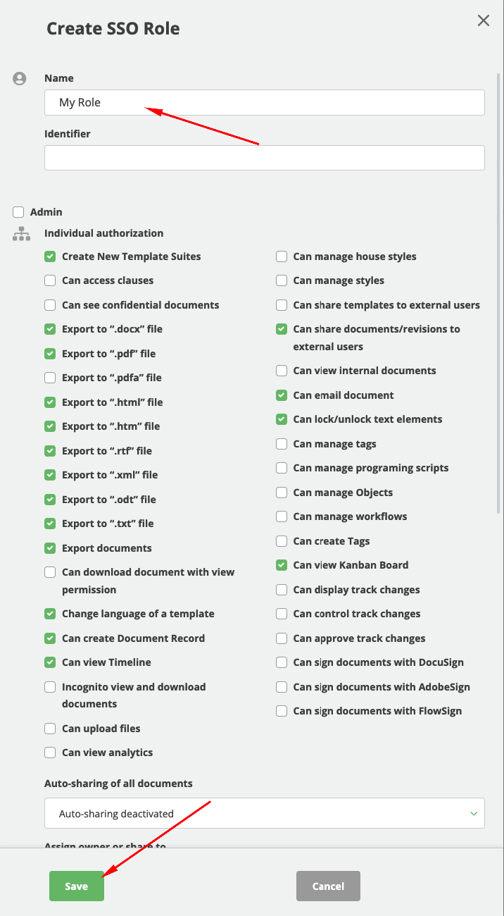The height and width of the screenshot is (916, 504).
Task: Uncheck Create New Template Suites
Action: tap(50, 256)
